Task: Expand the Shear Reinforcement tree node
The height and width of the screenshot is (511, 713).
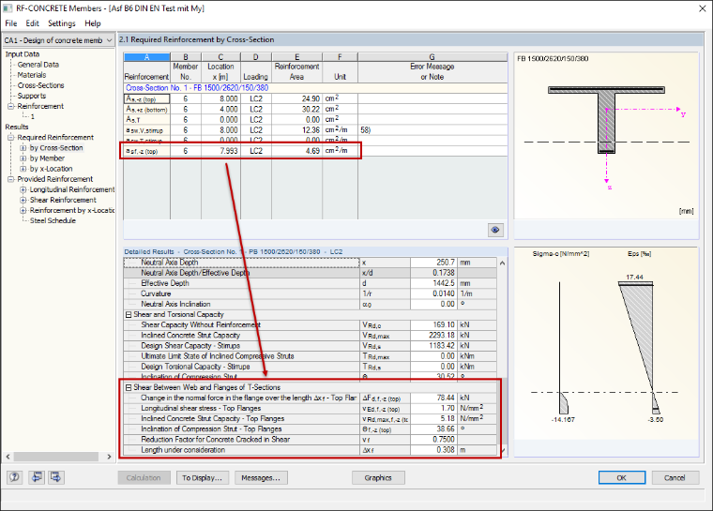Action: point(23,200)
